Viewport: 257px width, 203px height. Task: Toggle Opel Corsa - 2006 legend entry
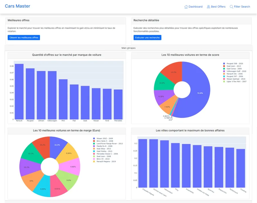pos(232,69)
